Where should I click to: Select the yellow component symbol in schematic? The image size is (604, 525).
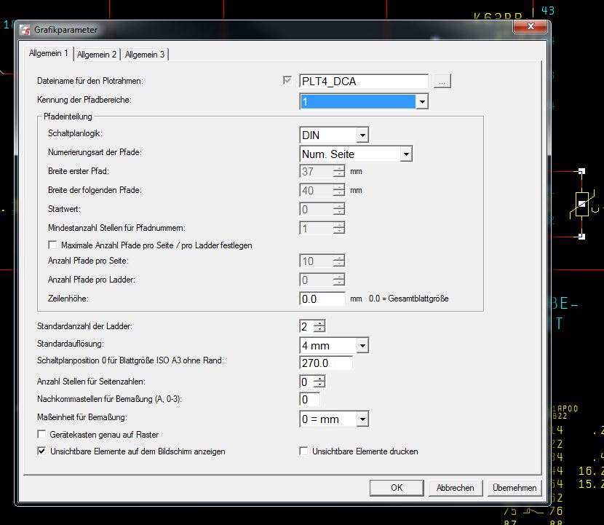[x=581, y=204]
